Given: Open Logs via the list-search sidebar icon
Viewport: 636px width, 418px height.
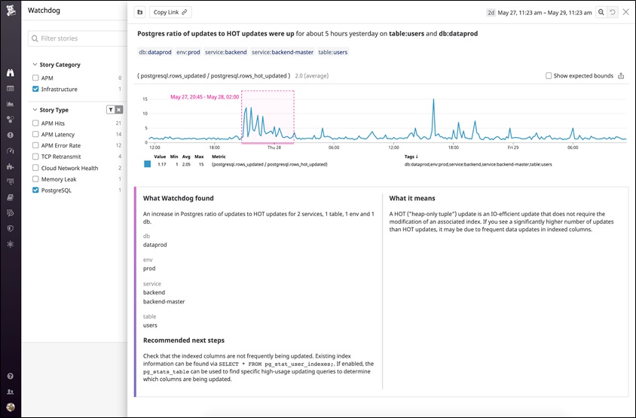Looking at the screenshot, I should [x=11, y=213].
